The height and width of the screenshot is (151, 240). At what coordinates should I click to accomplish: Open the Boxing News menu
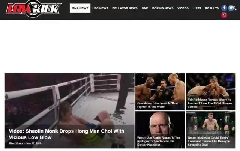pos(163,8)
